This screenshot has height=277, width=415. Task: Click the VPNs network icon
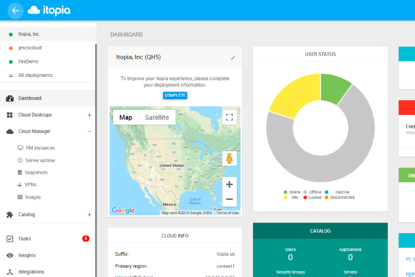tap(20, 185)
